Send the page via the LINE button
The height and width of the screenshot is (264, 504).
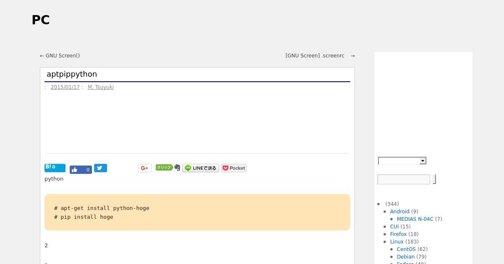point(201,168)
